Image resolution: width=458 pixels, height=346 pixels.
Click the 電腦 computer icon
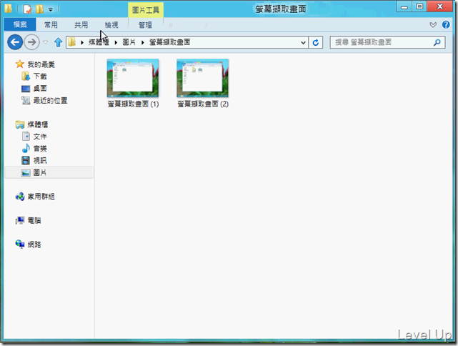coord(20,220)
